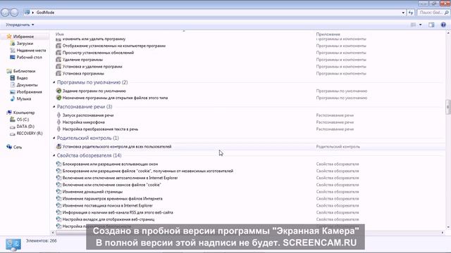
Task: Collapse group Родительский контроль (1)
Action: [x=54, y=138]
